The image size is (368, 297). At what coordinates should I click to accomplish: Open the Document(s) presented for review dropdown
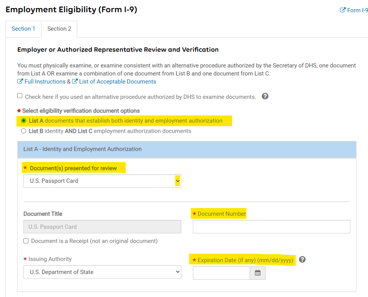pyautogui.click(x=102, y=181)
